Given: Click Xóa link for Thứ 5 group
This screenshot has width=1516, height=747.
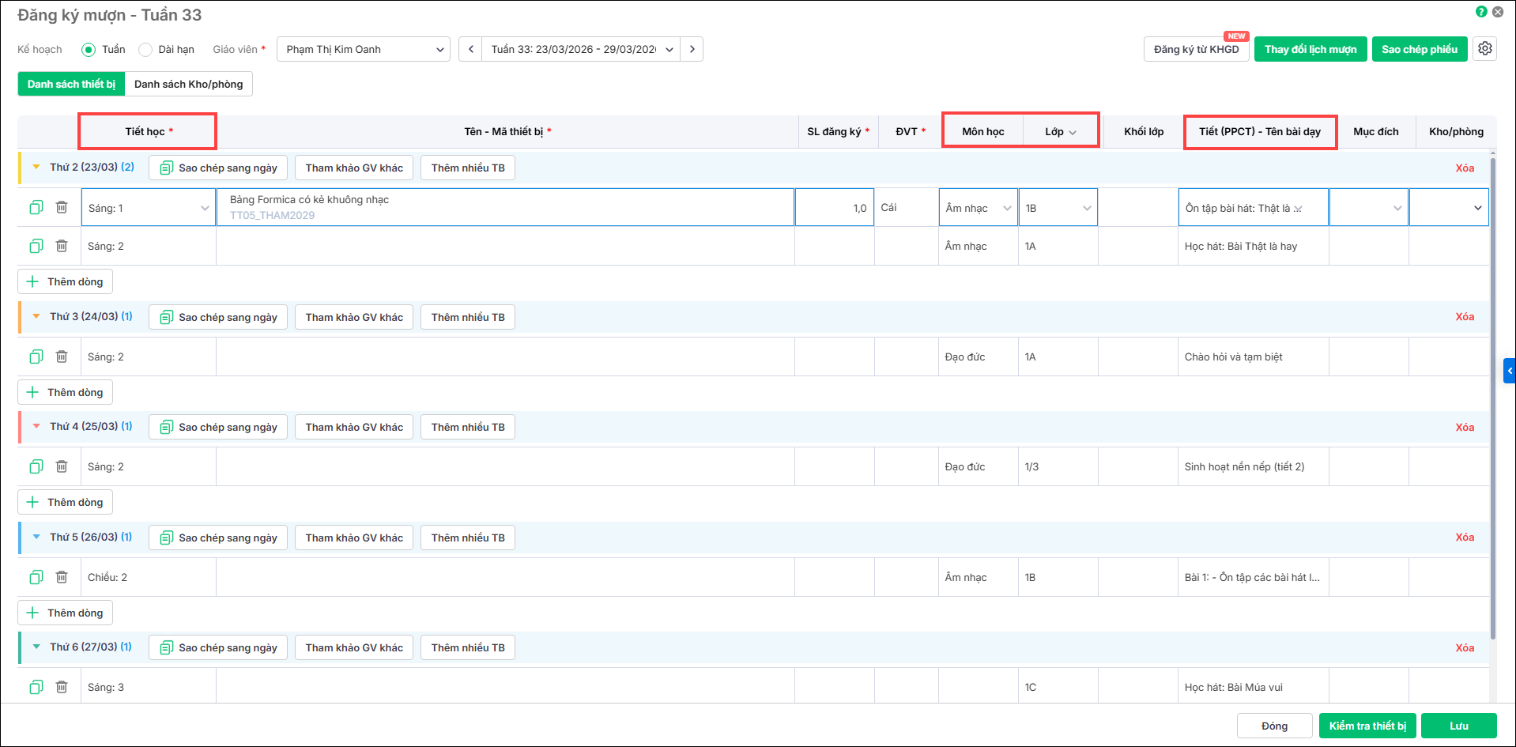Looking at the screenshot, I should point(1465,537).
